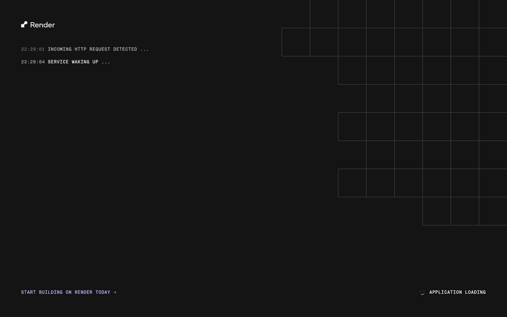Click the 23:29:04 timestamp
507x317 pixels.
[33, 62]
